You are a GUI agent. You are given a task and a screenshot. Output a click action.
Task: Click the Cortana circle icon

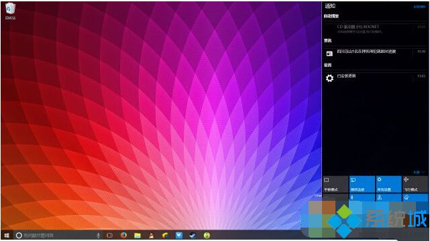[x=19, y=235]
